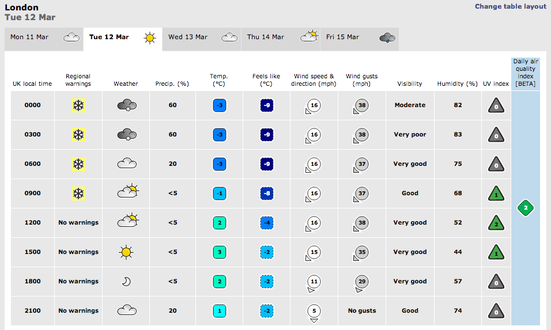The height and width of the screenshot is (330, 551).
Task: Click the No gusts cell at 2100
Action: click(x=362, y=310)
